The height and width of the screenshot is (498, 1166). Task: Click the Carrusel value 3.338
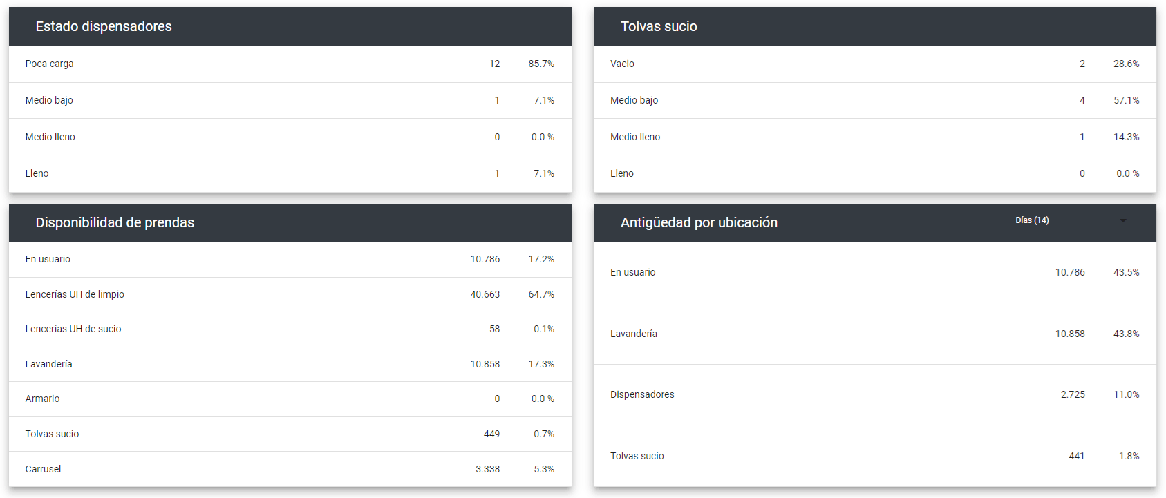(489, 468)
